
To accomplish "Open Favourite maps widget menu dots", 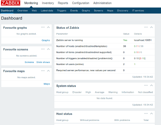I will click(43, 71).
